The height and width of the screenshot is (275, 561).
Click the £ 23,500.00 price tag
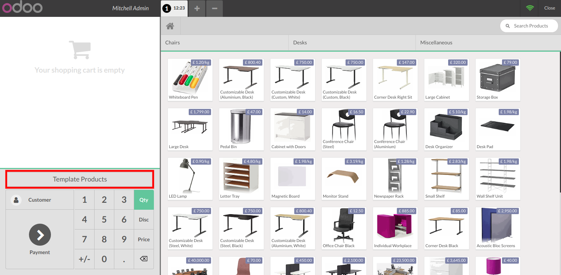click(404, 260)
